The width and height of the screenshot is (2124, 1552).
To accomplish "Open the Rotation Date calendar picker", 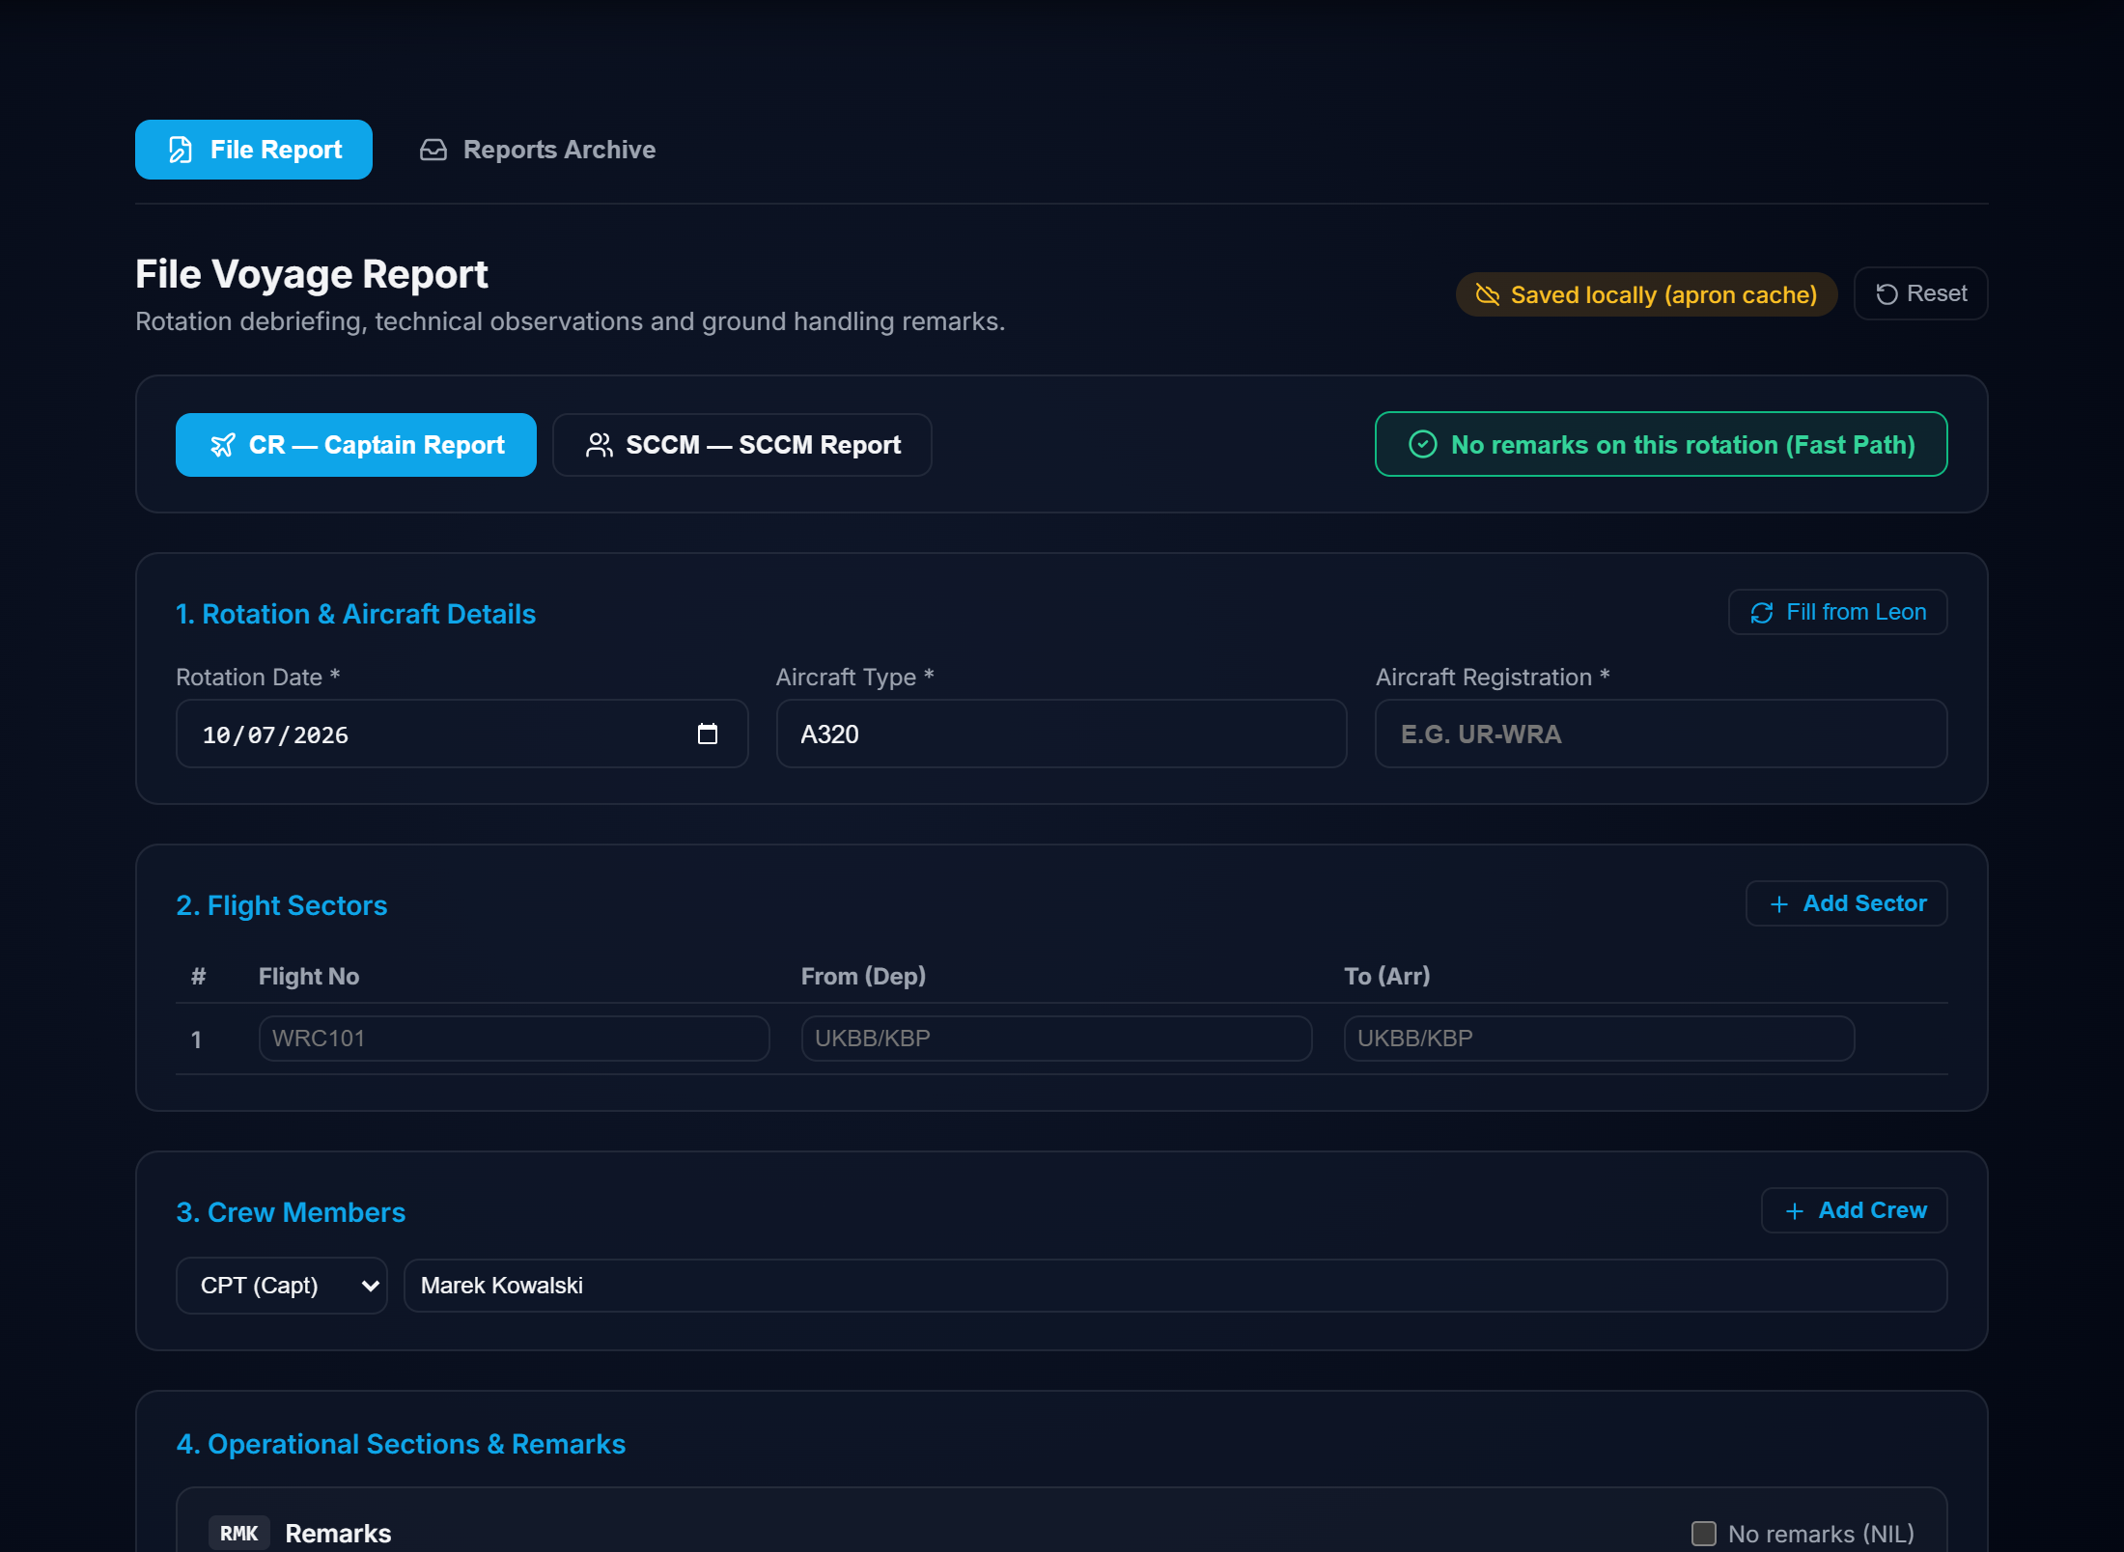I will (708, 734).
